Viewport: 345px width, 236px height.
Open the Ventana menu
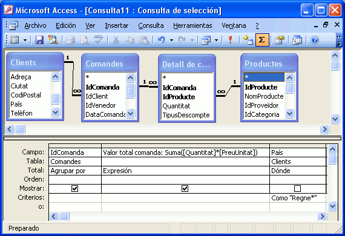234,26
